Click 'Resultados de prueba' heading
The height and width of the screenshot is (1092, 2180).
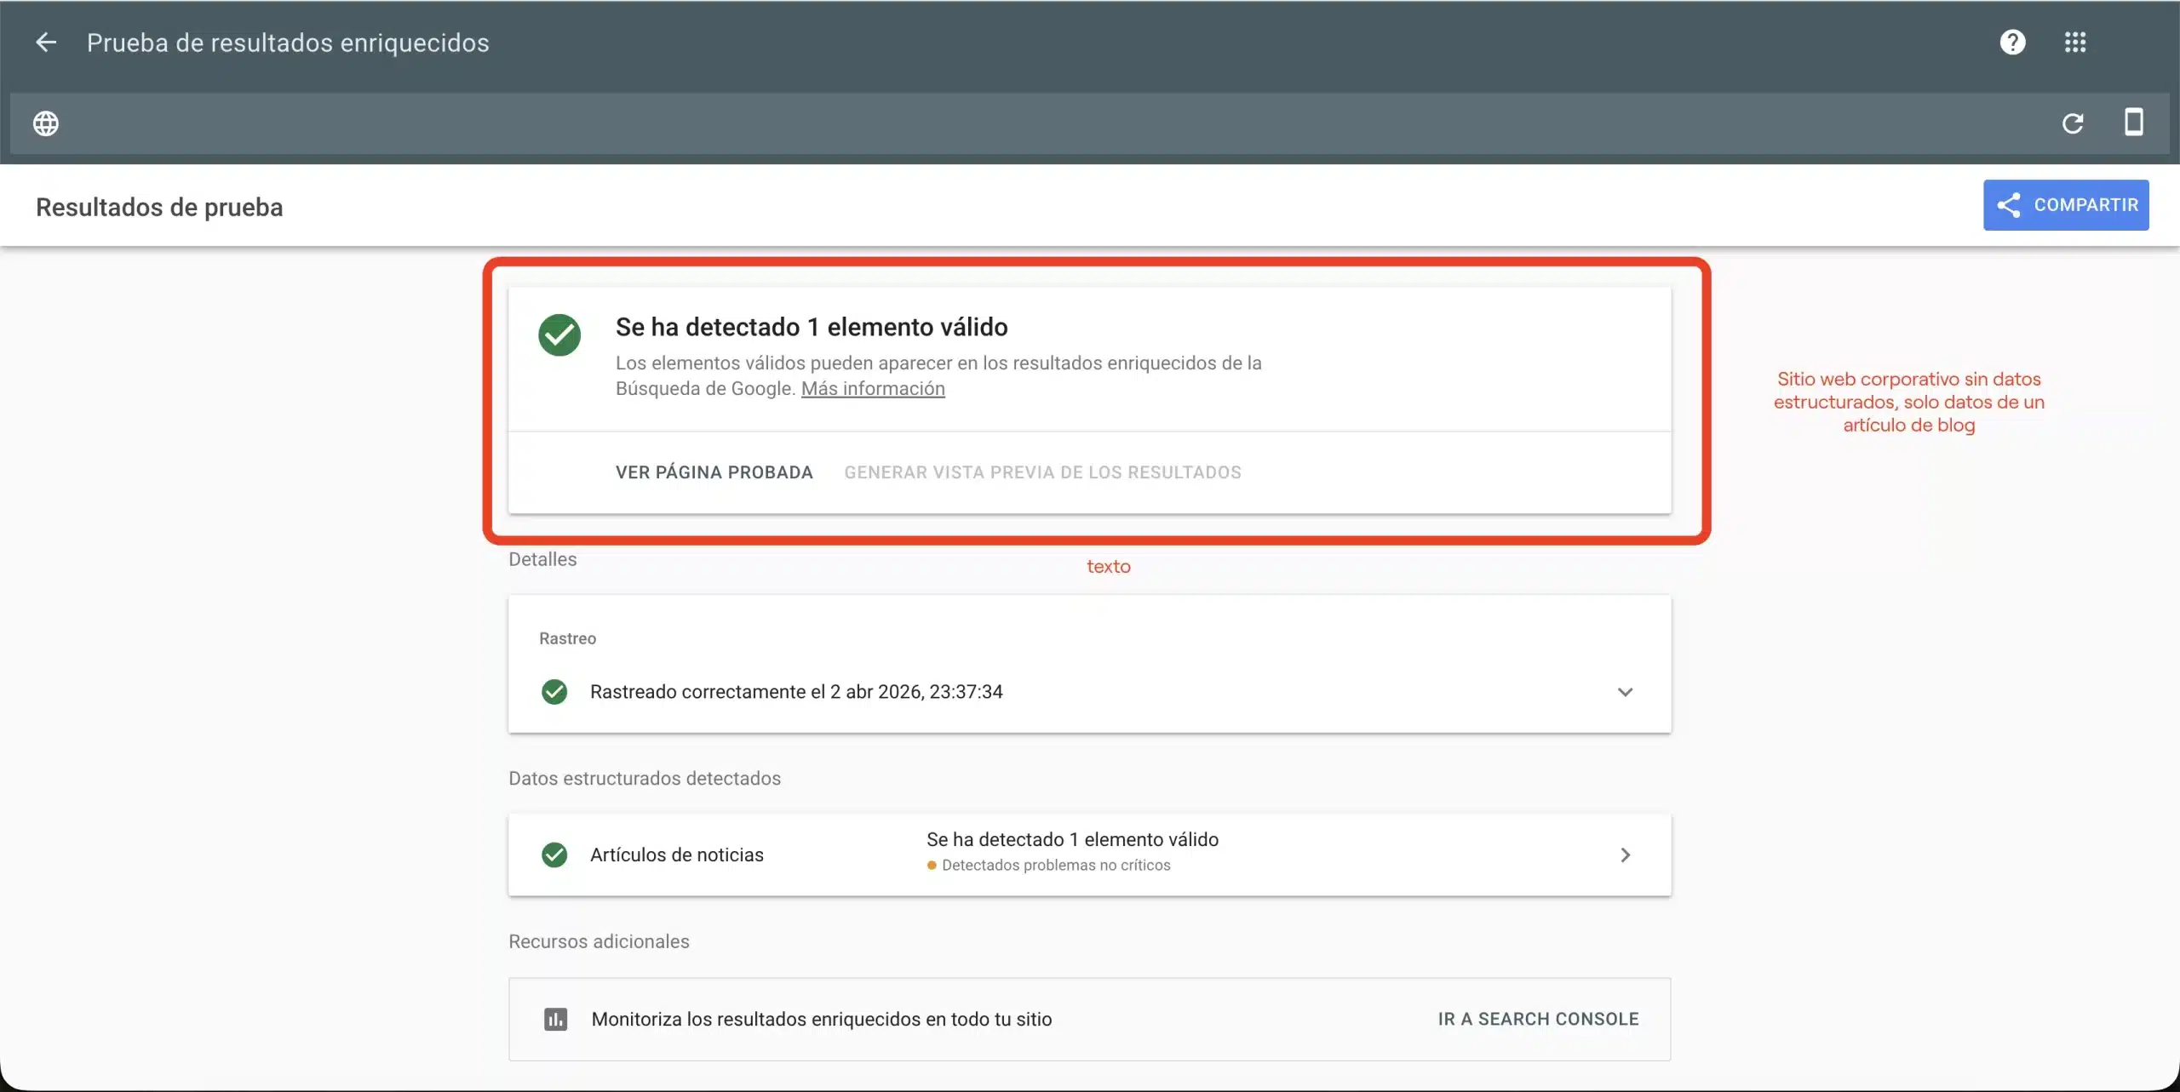tap(159, 207)
